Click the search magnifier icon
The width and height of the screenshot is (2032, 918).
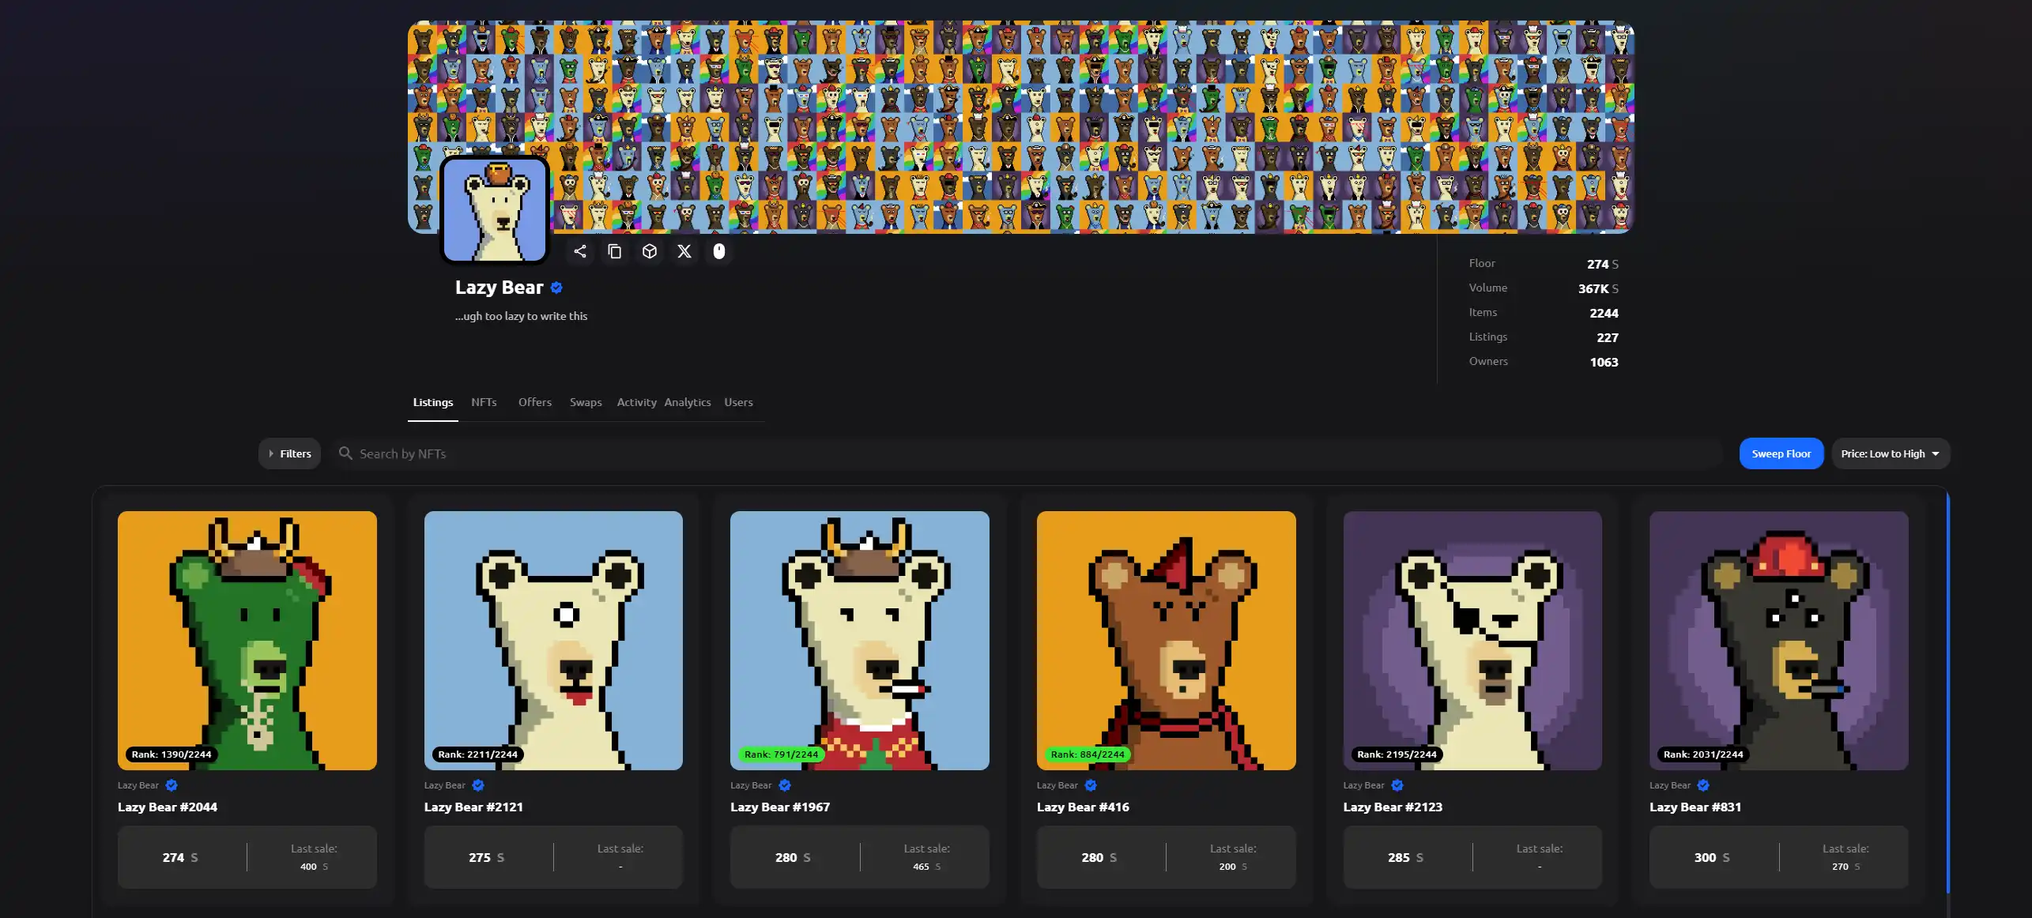pyautogui.click(x=345, y=453)
